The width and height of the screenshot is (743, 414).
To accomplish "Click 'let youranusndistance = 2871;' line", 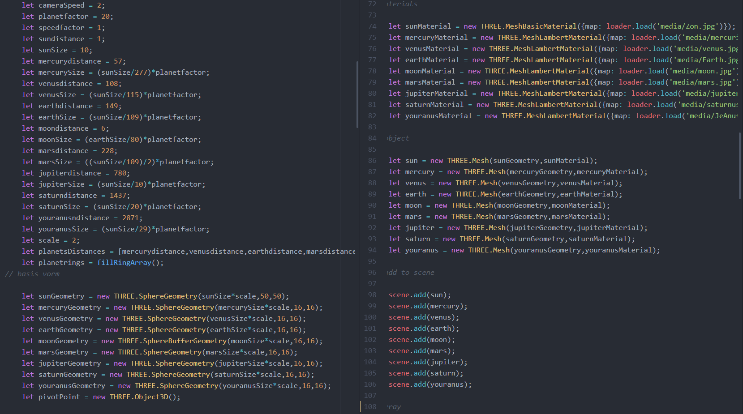I will (x=82, y=218).
